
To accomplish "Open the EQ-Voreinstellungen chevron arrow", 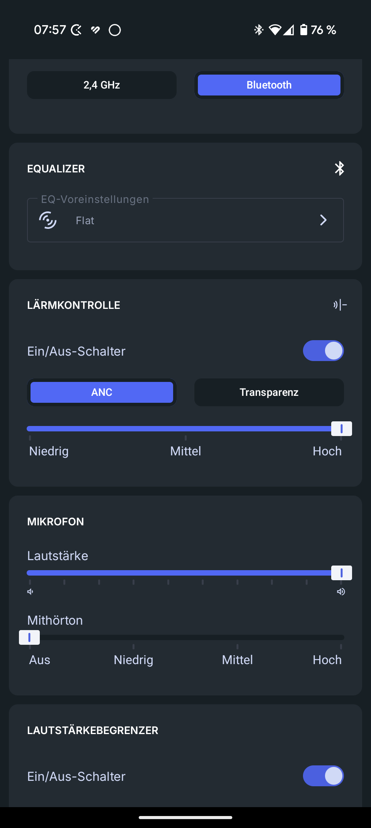I will coord(323,220).
